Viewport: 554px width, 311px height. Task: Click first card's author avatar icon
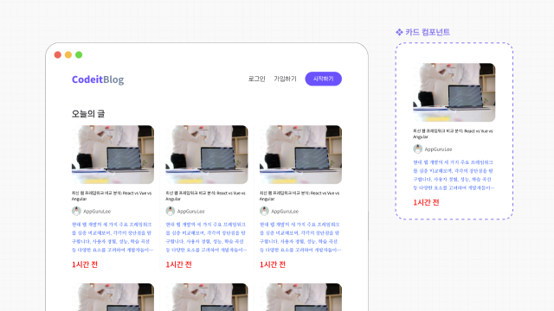click(x=76, y=211)
